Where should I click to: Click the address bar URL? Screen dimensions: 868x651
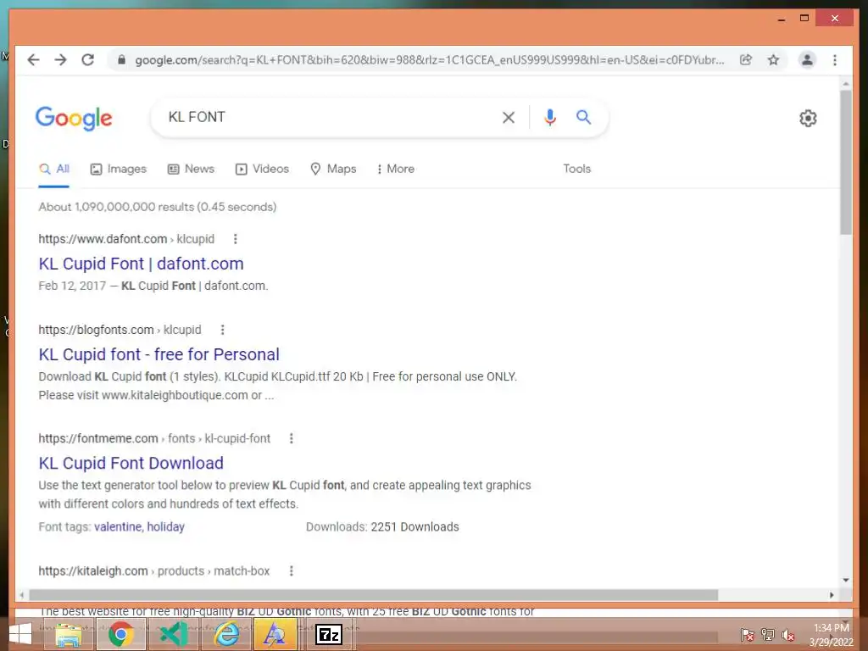pos(430,60)
